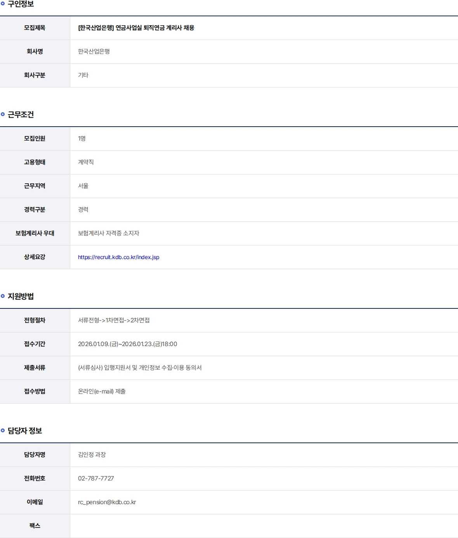Click the text 온라인(e-mail) 제출
The image size is (458, 538).
click(102, 392)
